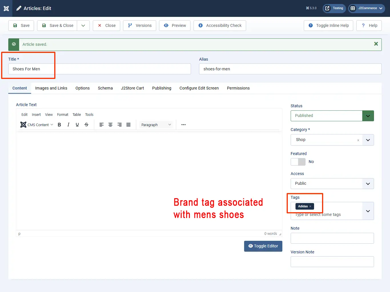The height and width of the screenshot is (292, 390).
Task: Open Configure Edit Screen tab
Action: [199, 88]
